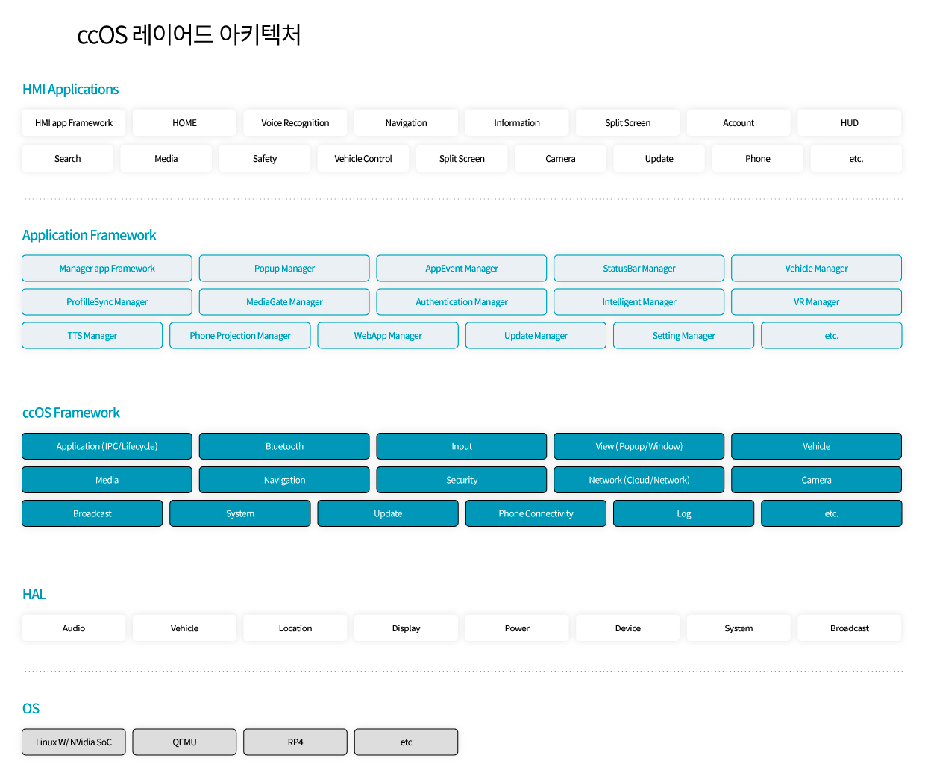
Task: Click the Phone Projection Manager block
Action: (239, 335)
